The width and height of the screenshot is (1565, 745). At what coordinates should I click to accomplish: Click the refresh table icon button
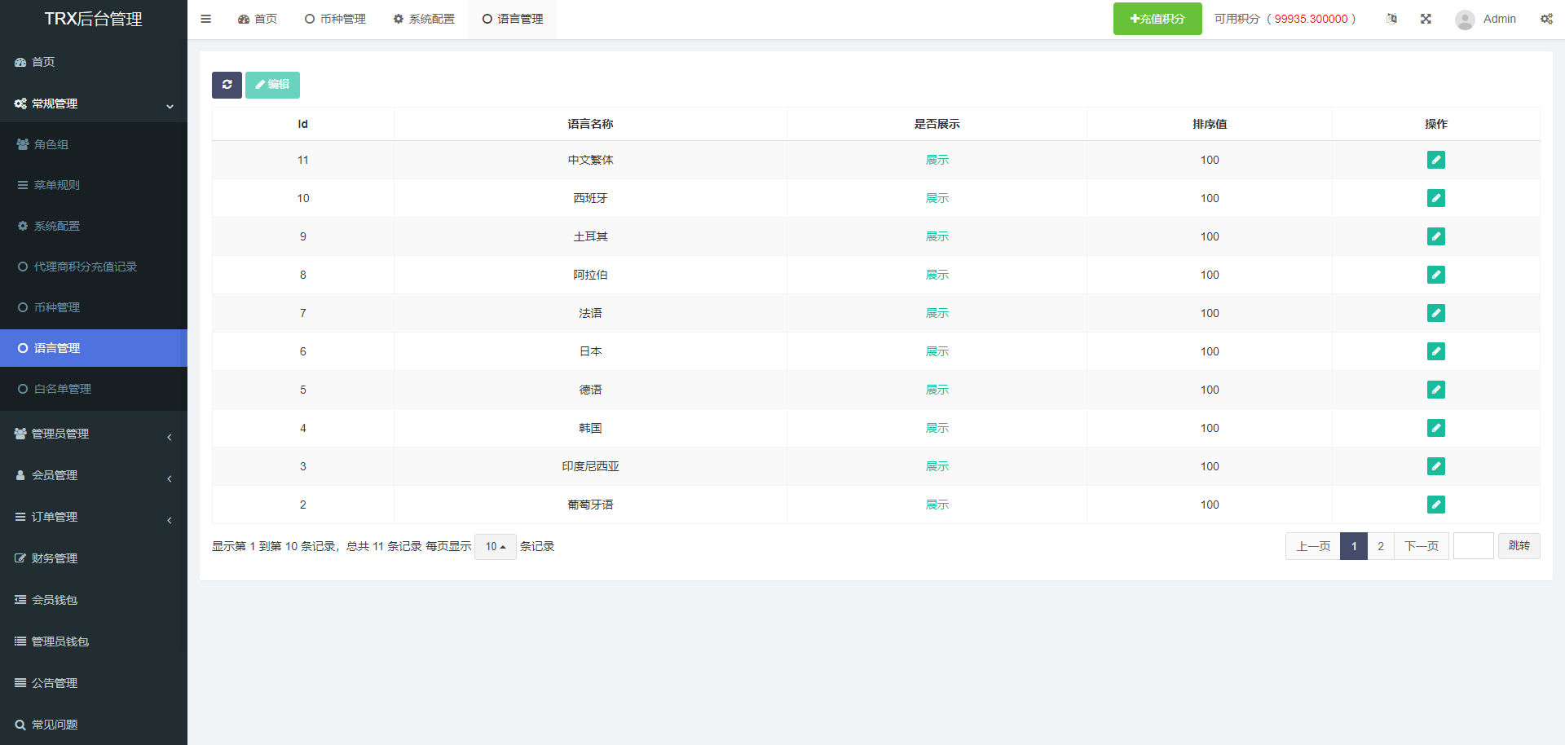(x=227, y=85)
